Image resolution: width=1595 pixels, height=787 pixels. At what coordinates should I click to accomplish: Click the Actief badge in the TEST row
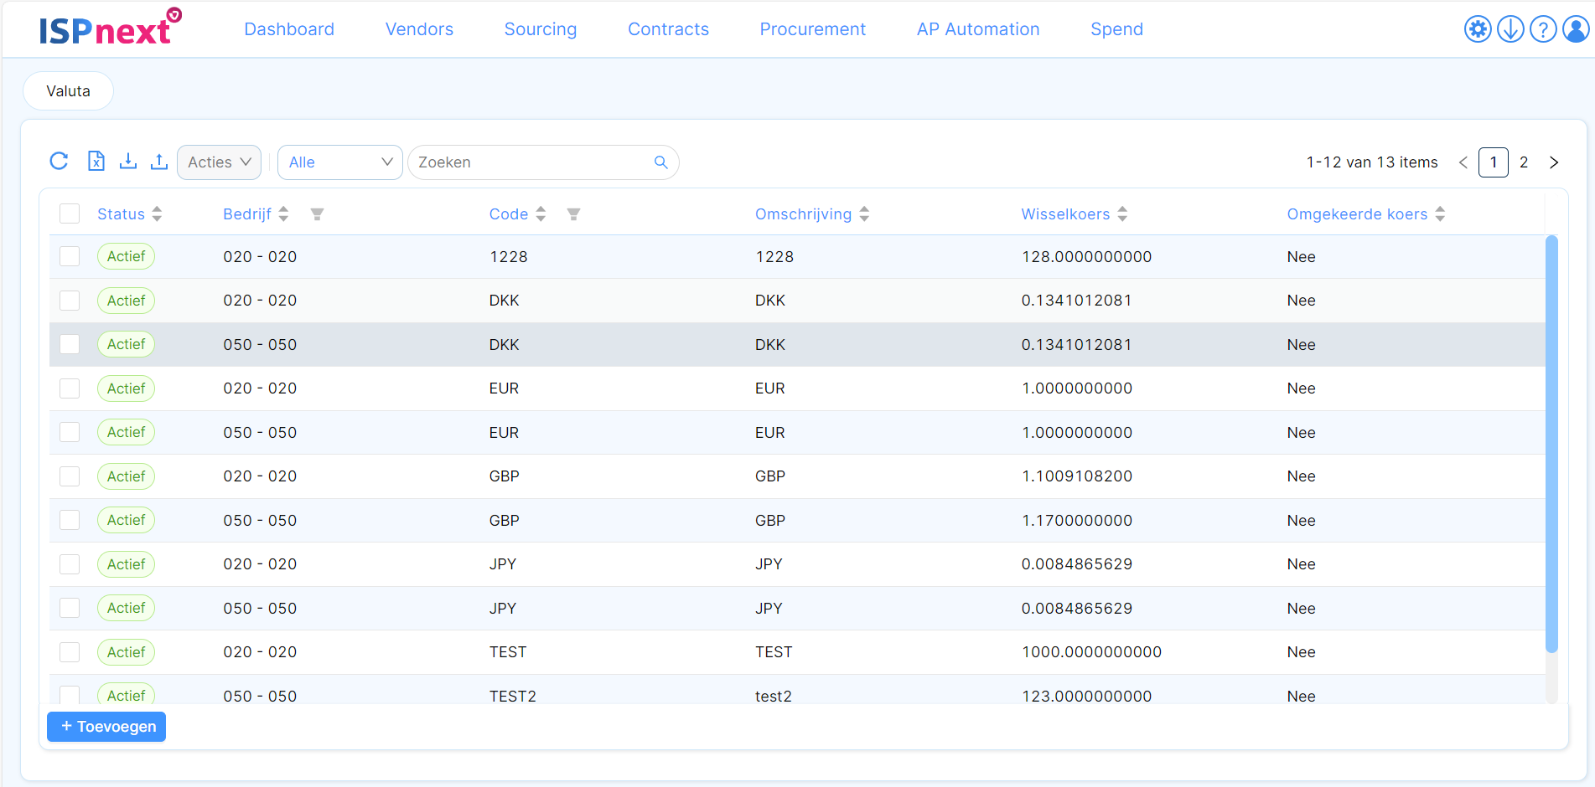[x=127, y=652]
